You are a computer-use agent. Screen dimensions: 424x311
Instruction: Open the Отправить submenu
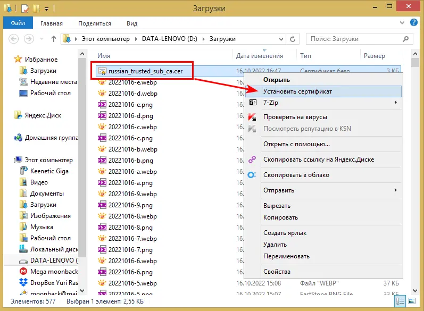pos(323,190)
